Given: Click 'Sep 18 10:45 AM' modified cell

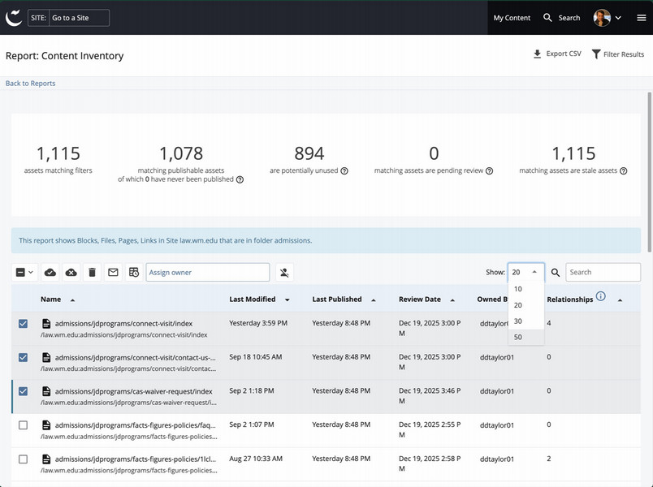Looking at the screenshot, I should (x=255, y=356).
